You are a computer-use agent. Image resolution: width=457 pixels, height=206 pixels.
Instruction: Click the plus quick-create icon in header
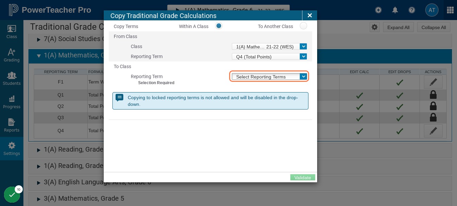pyautogui.click(x=378, y=10)
